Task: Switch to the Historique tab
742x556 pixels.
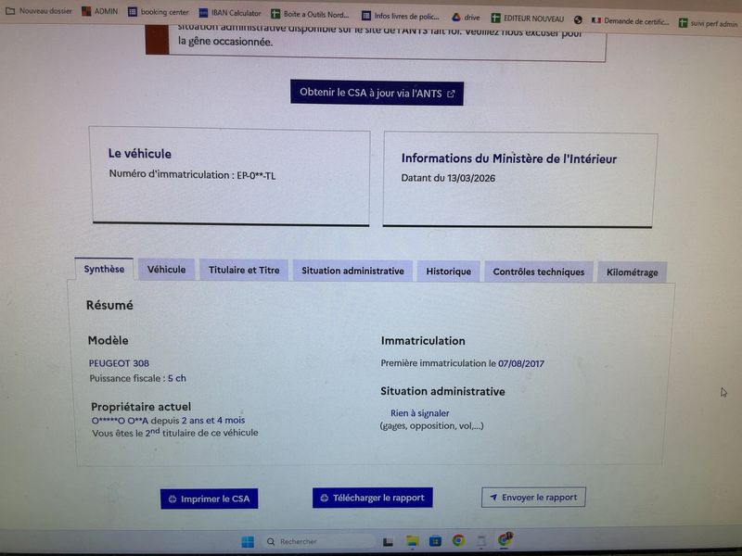Action: click(x=448, y=272)
